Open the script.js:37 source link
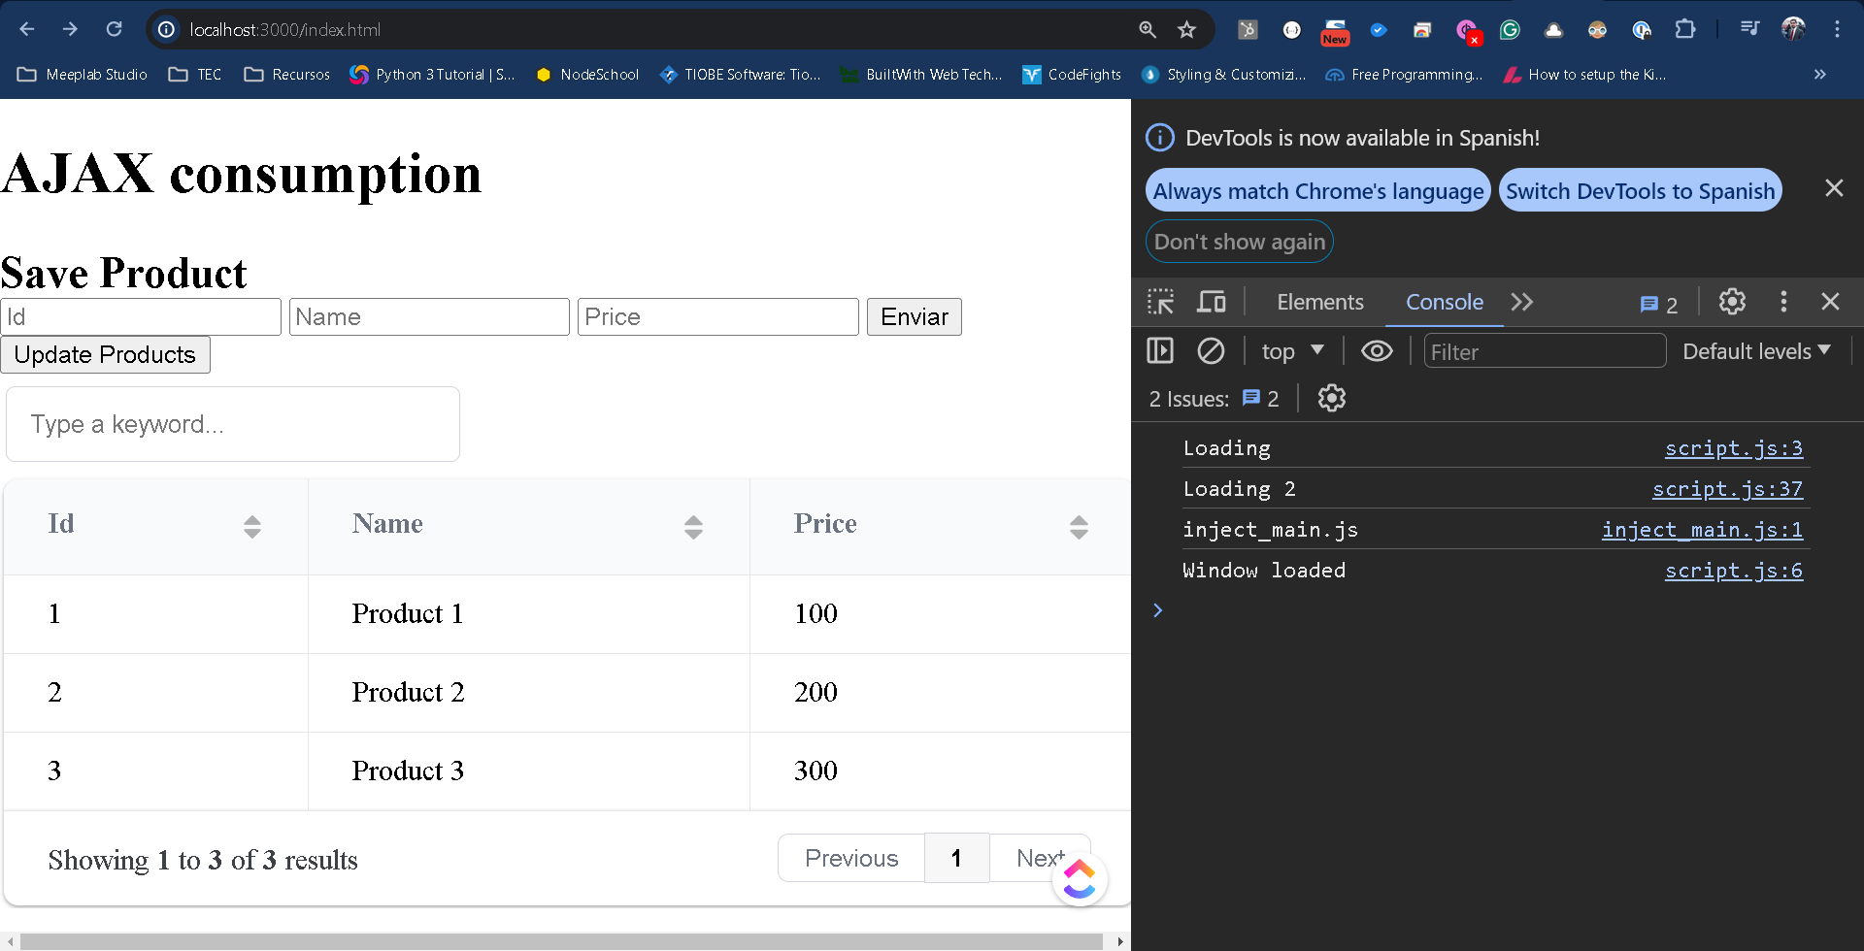 1727,489
